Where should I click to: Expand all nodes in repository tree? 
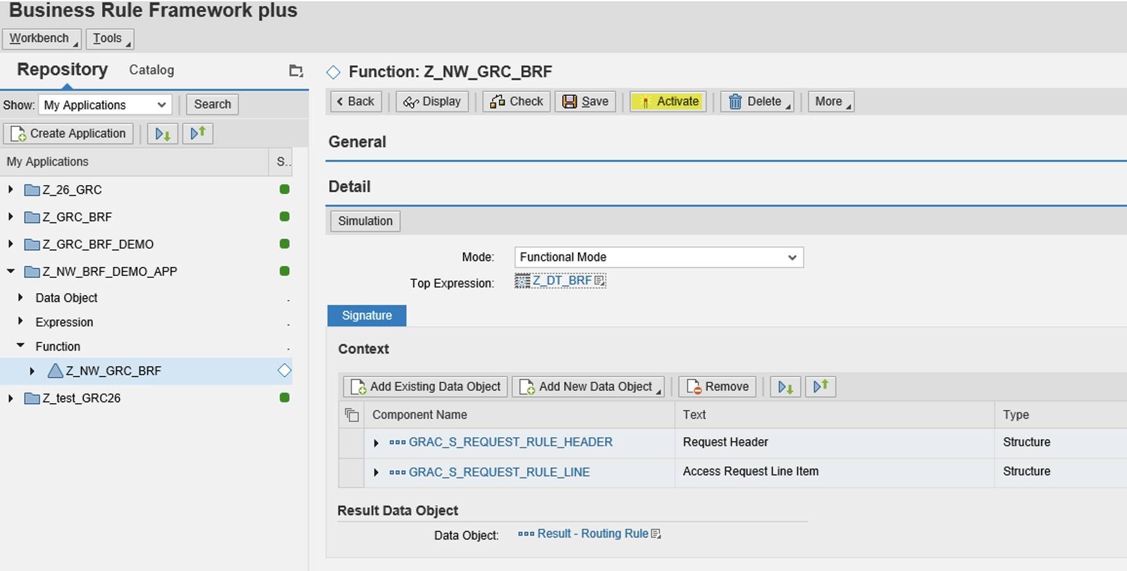click(163, 133)
